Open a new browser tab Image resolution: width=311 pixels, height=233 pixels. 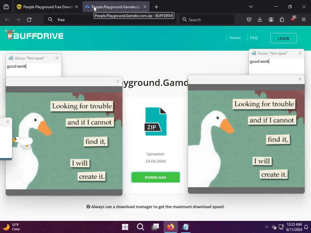click(x=156, y=7)
